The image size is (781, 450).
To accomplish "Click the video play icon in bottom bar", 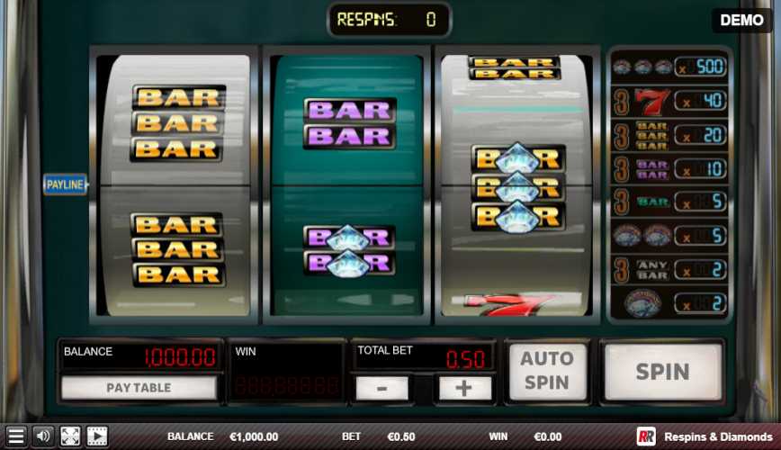I will (x=97, y=436).
